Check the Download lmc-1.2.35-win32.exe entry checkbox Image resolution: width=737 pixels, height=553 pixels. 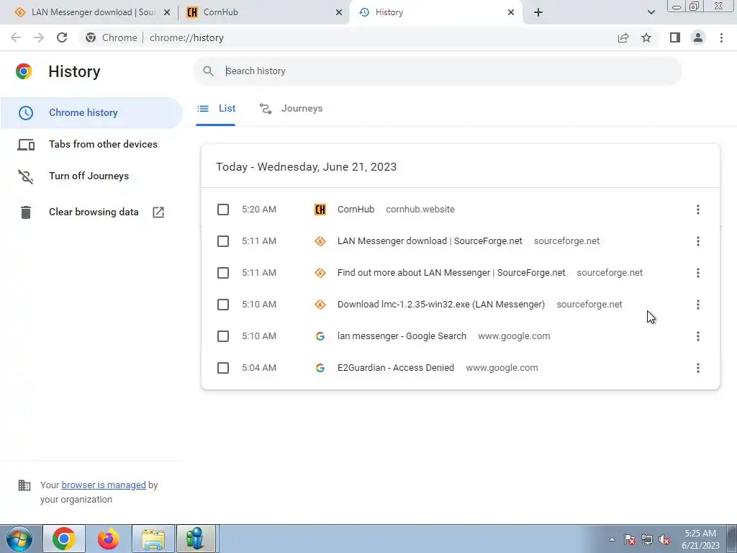(x=223, y=305)
